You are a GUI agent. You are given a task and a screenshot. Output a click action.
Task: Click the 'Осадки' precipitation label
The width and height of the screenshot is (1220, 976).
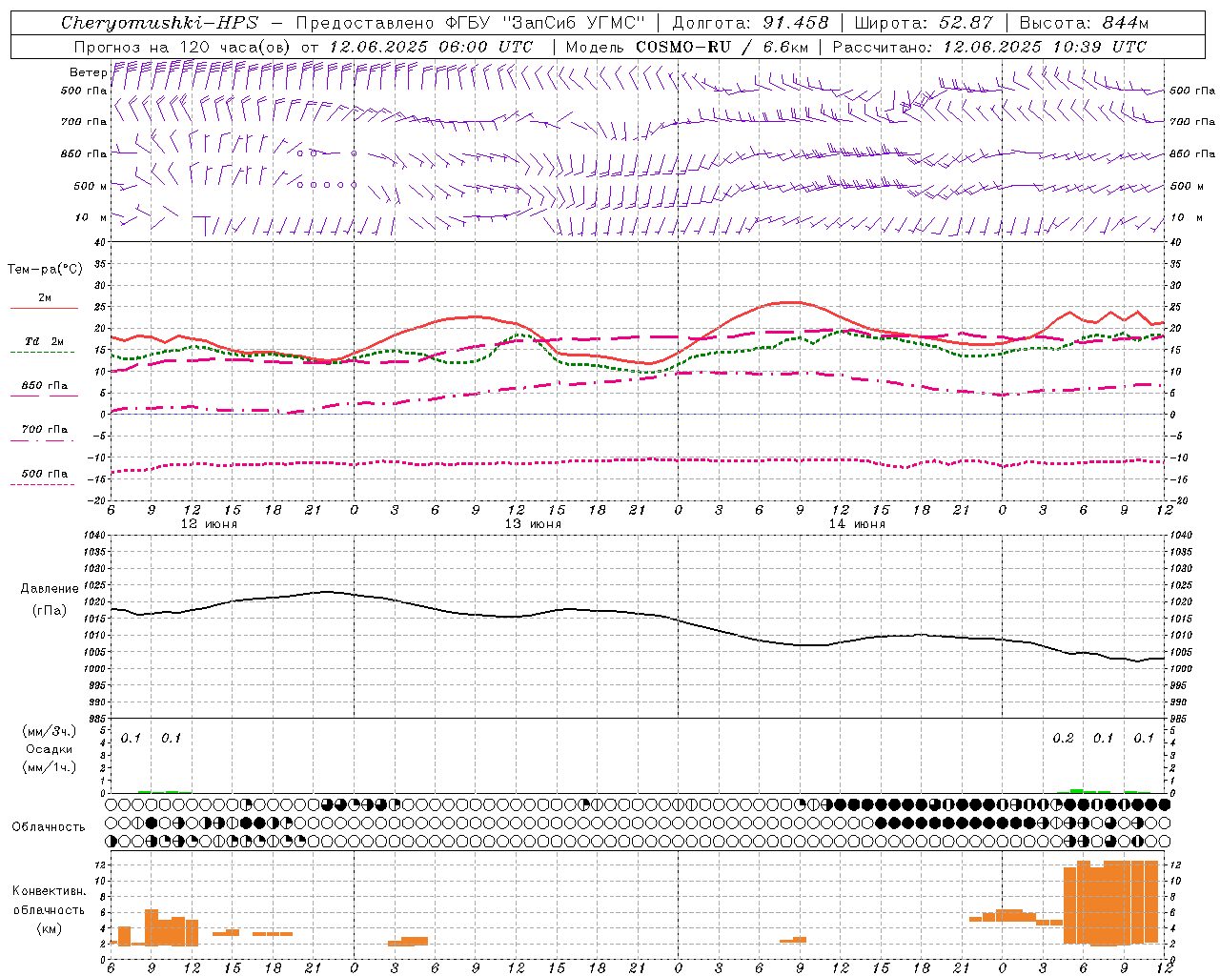pos(50,749)
